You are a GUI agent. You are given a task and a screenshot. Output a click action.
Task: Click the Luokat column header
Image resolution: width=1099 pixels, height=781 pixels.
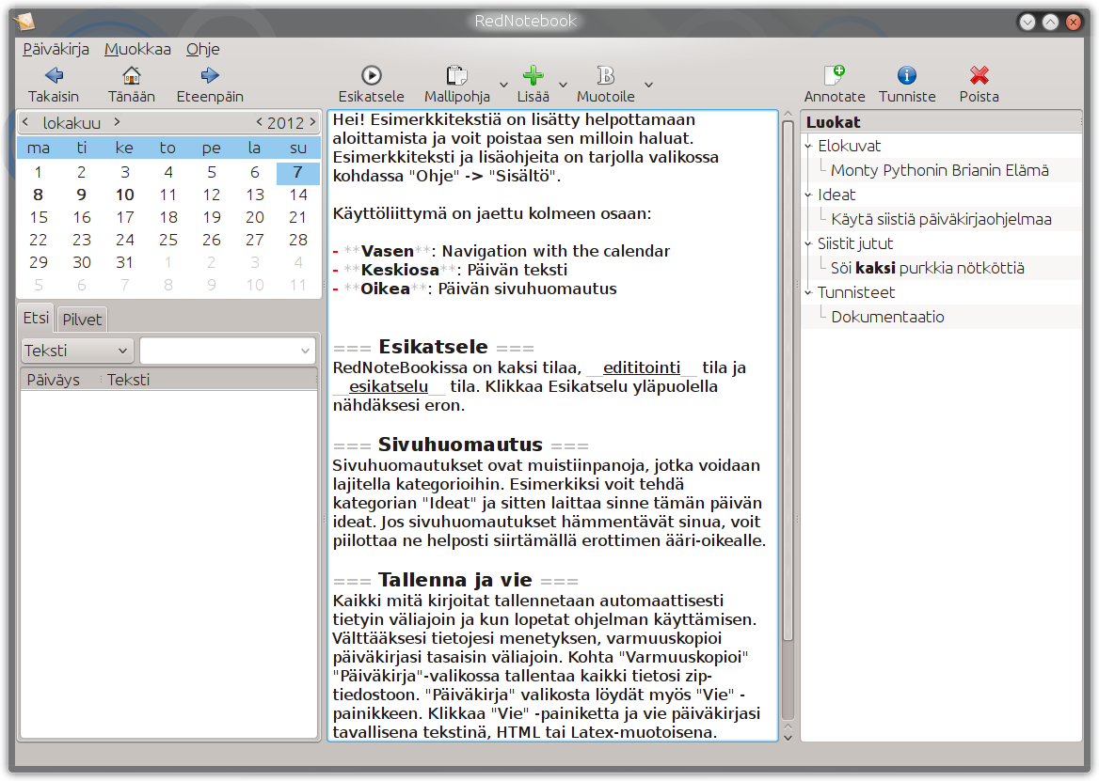click(x=941, y=122)
